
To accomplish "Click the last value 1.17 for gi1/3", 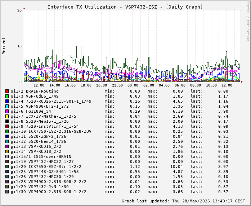I will (223, 96).
